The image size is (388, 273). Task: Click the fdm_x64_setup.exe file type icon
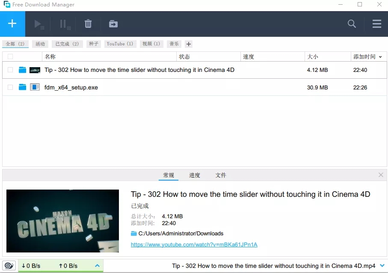pyautogui.click(x=35, y=87)
